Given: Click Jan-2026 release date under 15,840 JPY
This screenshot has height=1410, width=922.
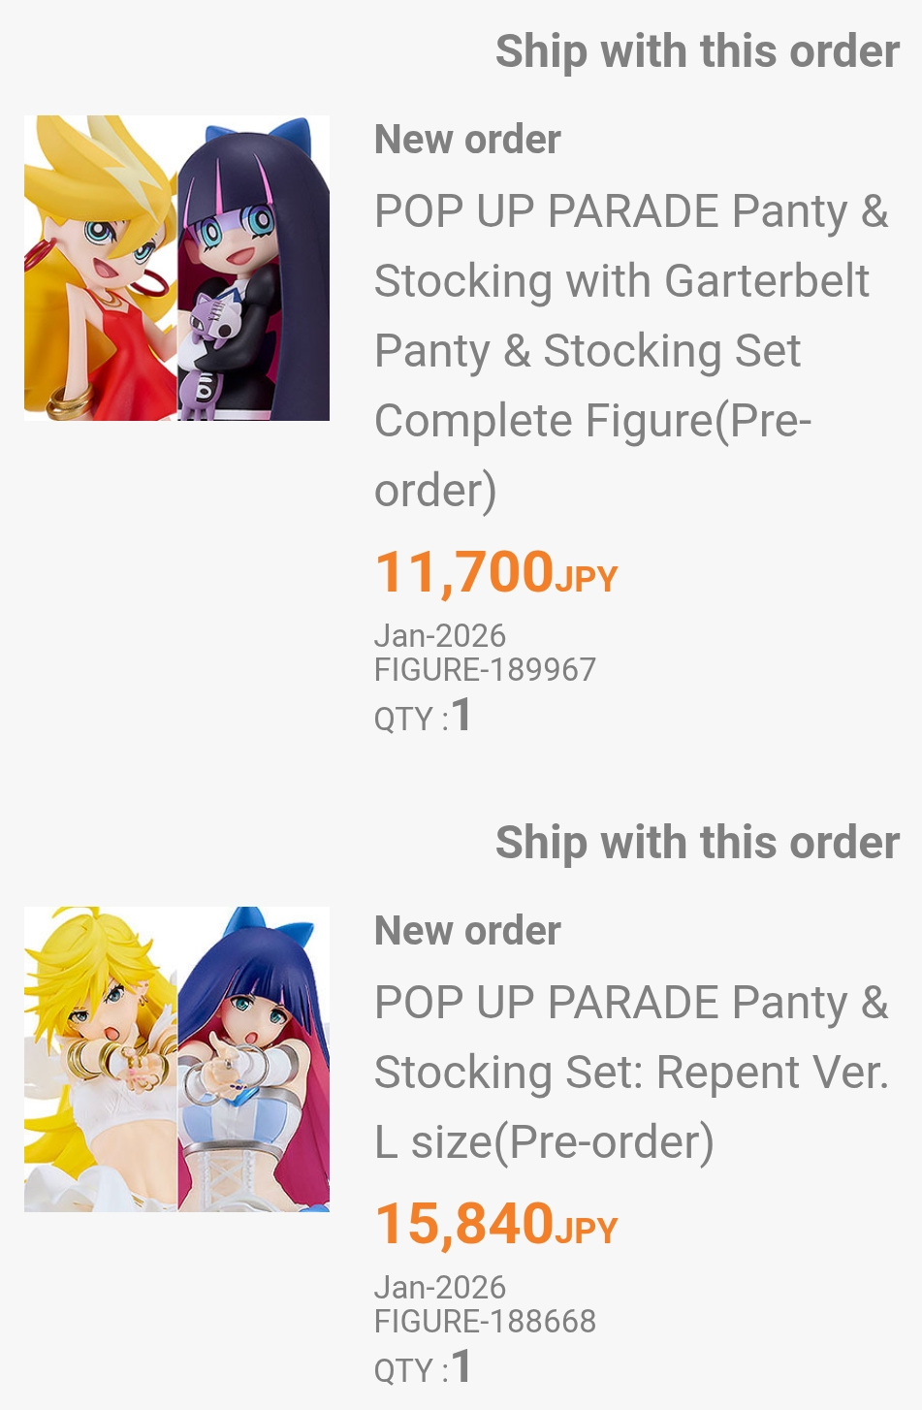Looking at the screenshot, I should 440,1287.
